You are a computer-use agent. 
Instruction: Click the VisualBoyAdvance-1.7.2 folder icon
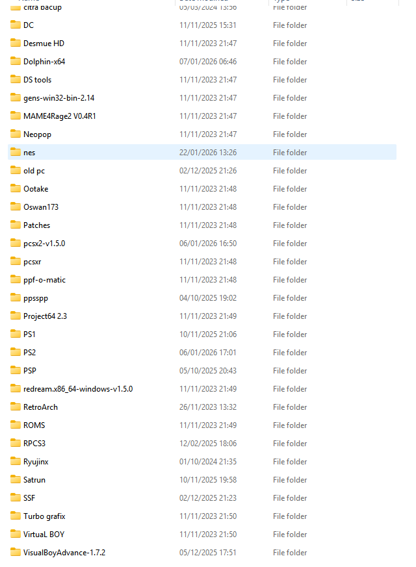[x=16, y=552]
